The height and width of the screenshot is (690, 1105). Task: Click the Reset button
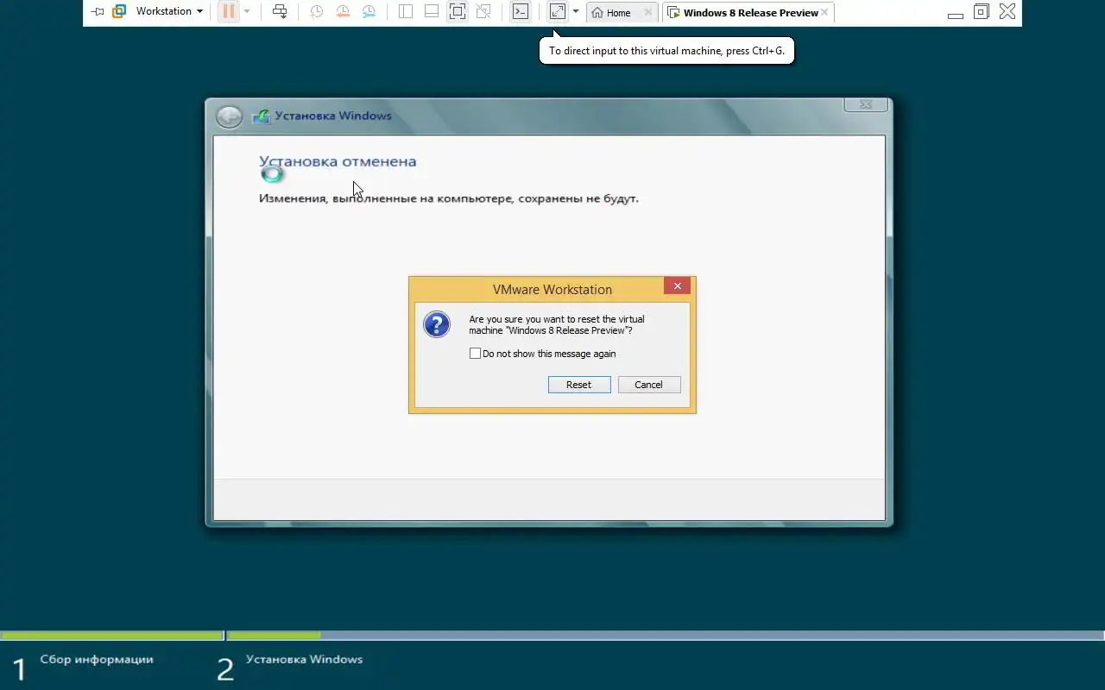tap(579, 385)
